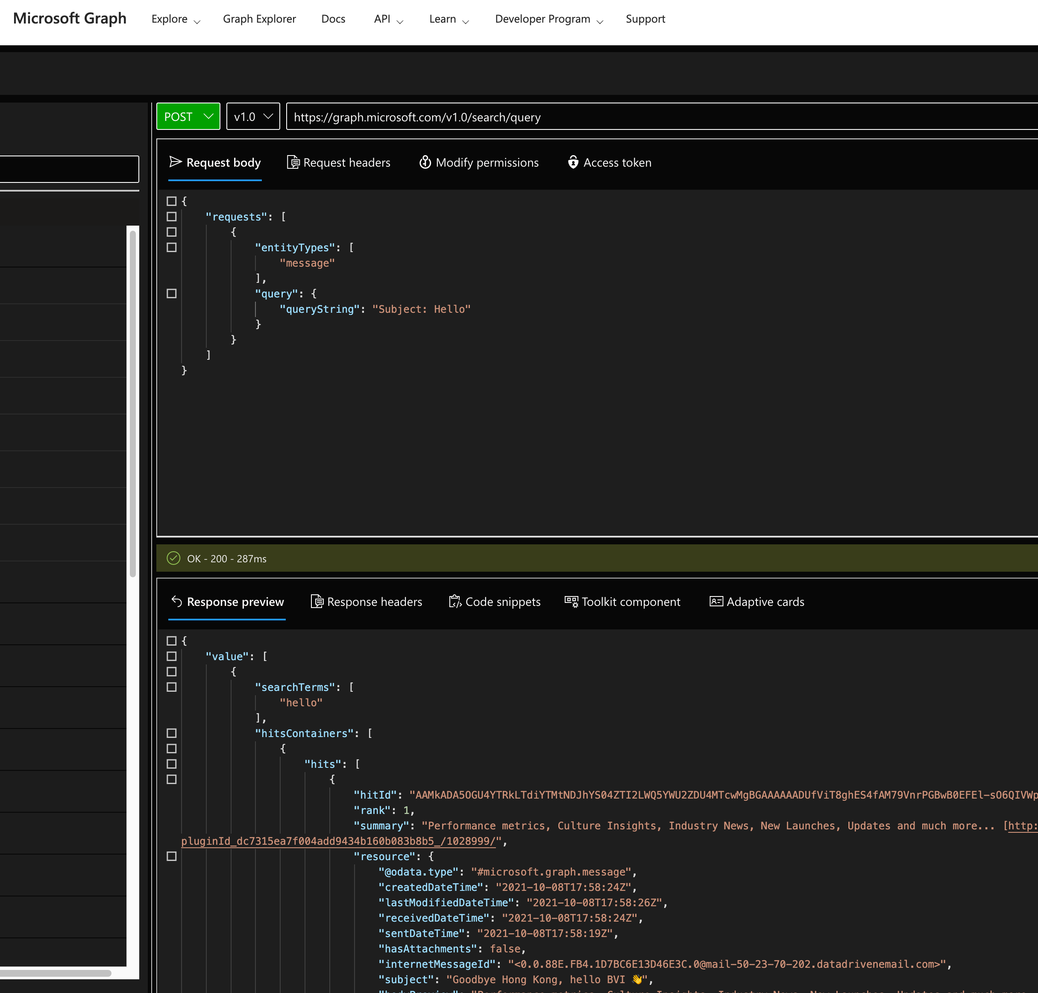Screen dimensions: 1038x993
Task: Open the POST HTTP method dropdown
Action: 188,117
